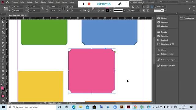196x110 pixels.
Task: Stop the screen recording
Action: click(x=89, y=4)
